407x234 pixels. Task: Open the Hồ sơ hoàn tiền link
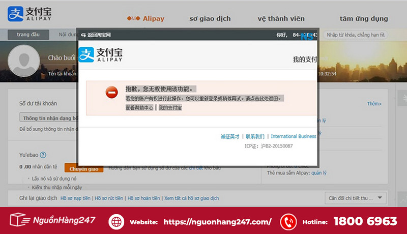click(143, 198)
